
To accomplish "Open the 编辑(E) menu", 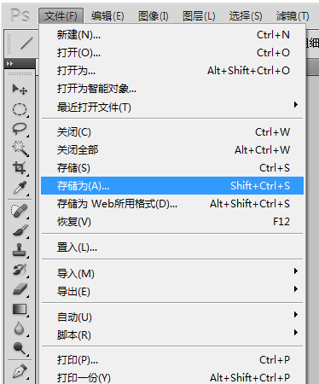I will point(107,16).
